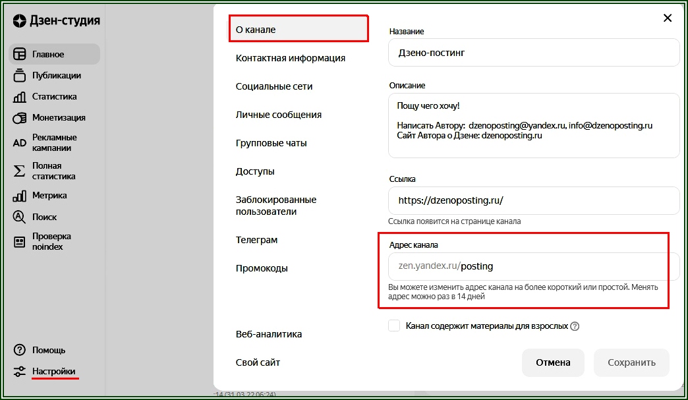Click the Поиск magnifier icon
688x400 pixels.
click(x=19, y=217)
